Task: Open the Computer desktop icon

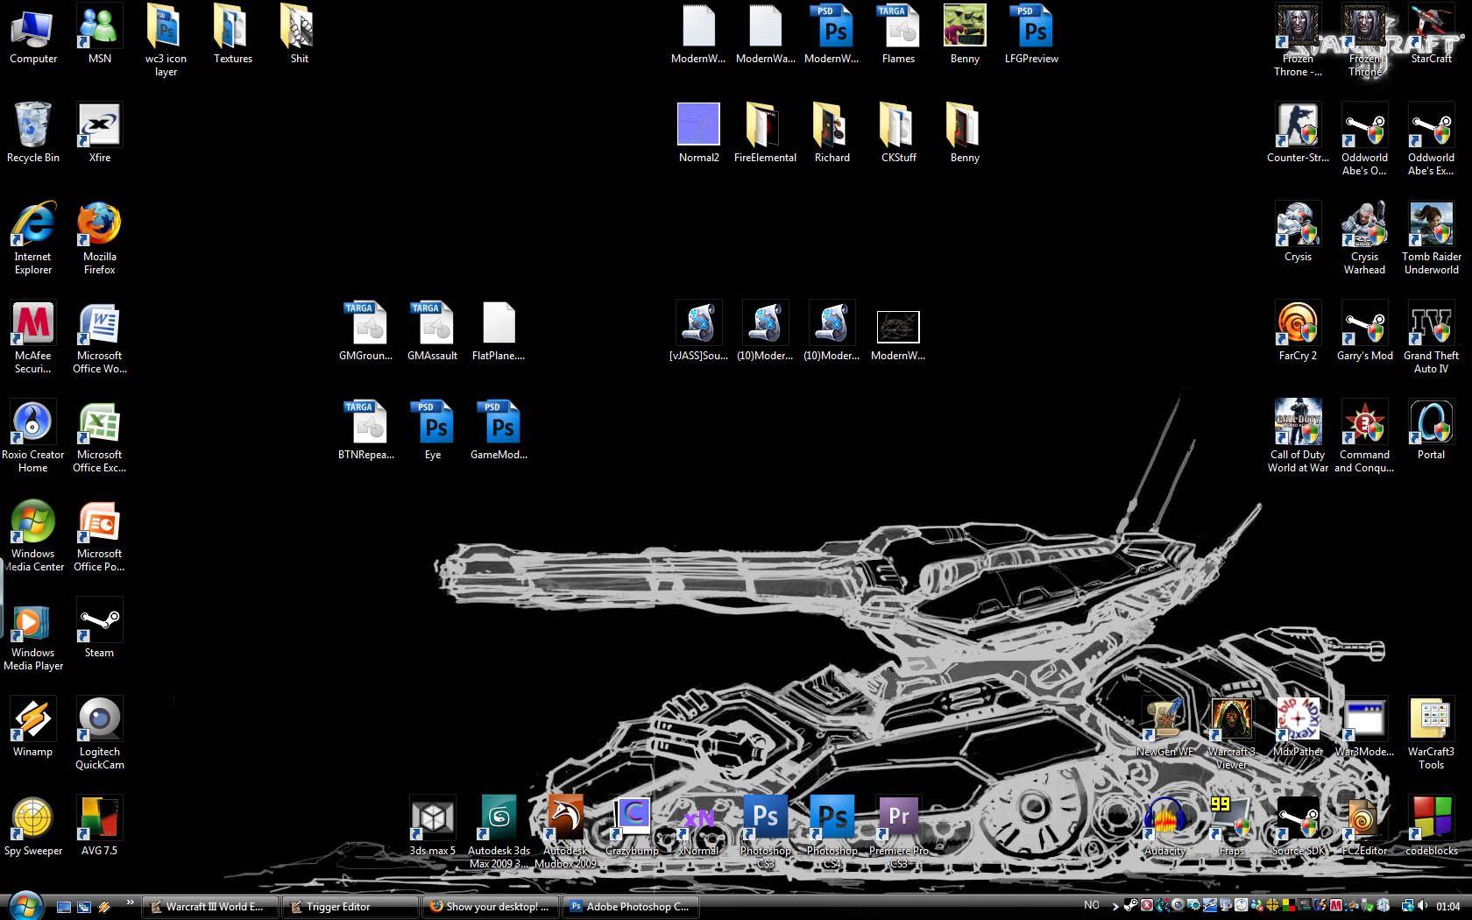Action: [33, 35]
